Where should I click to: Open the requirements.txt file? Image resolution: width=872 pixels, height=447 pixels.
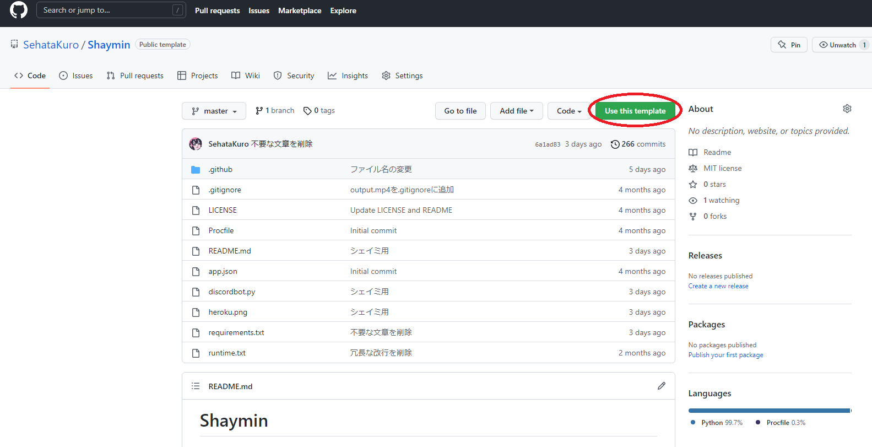(236, 332)
